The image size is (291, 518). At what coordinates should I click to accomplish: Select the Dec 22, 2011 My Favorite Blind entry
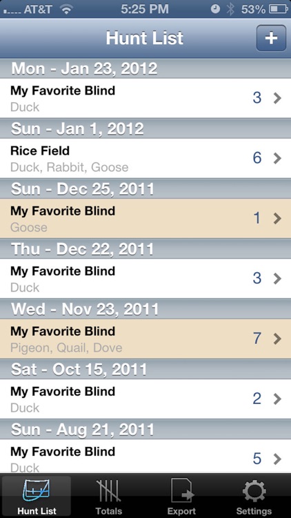point(145,279)
